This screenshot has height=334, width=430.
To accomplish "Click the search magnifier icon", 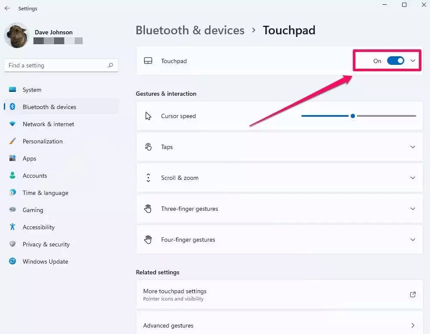I will (x=111, y=65).
